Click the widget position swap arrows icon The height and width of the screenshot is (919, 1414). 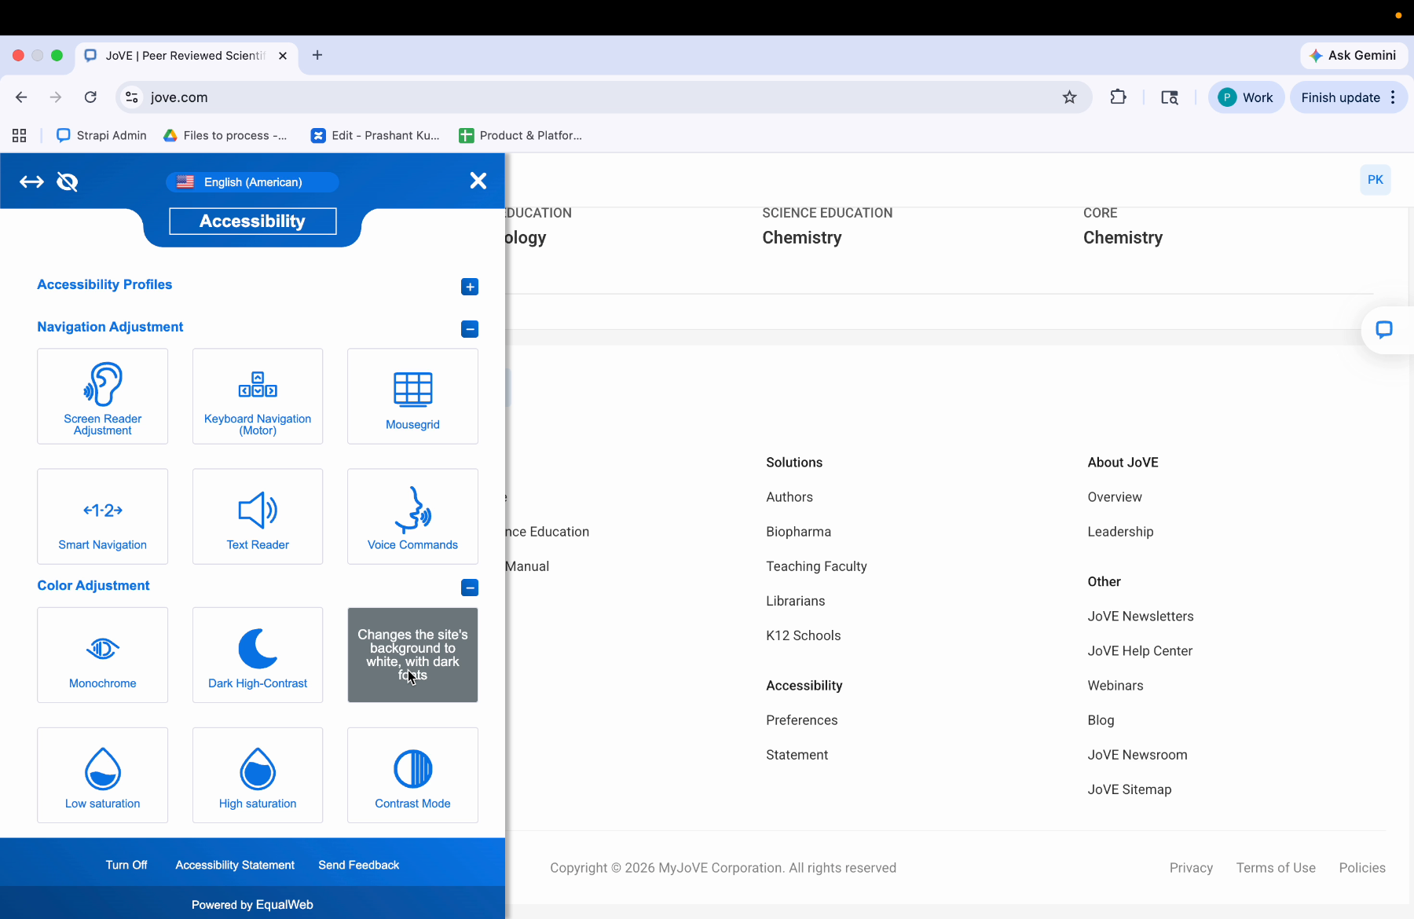[31, 182]
